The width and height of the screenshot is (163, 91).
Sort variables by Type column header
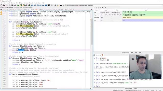[x=106, y=10]
